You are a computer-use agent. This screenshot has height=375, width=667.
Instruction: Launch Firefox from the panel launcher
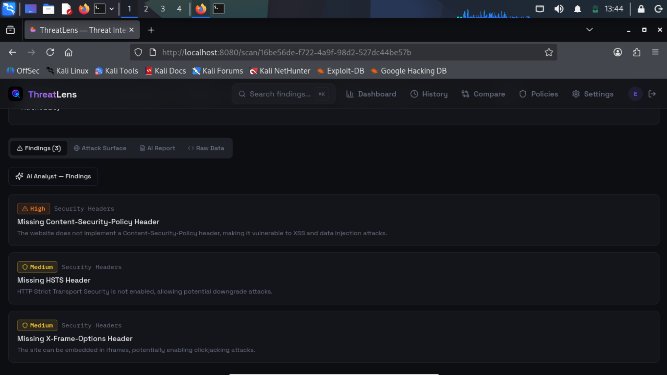83,9
